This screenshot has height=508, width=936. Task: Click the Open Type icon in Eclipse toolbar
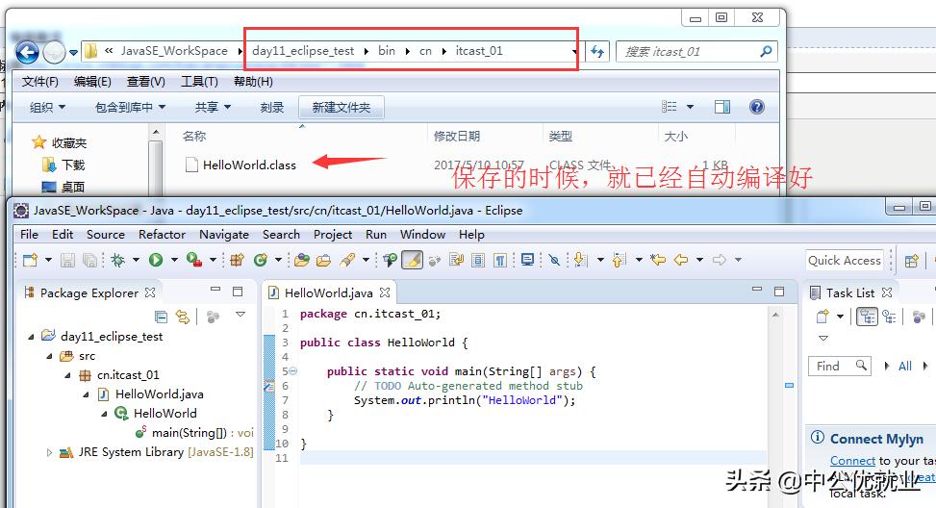(302, 260)
